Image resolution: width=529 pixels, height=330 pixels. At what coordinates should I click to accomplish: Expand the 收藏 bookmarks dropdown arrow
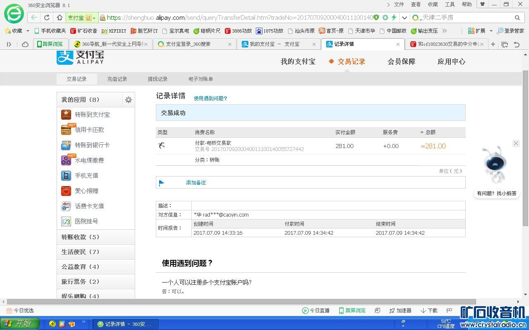28,31
